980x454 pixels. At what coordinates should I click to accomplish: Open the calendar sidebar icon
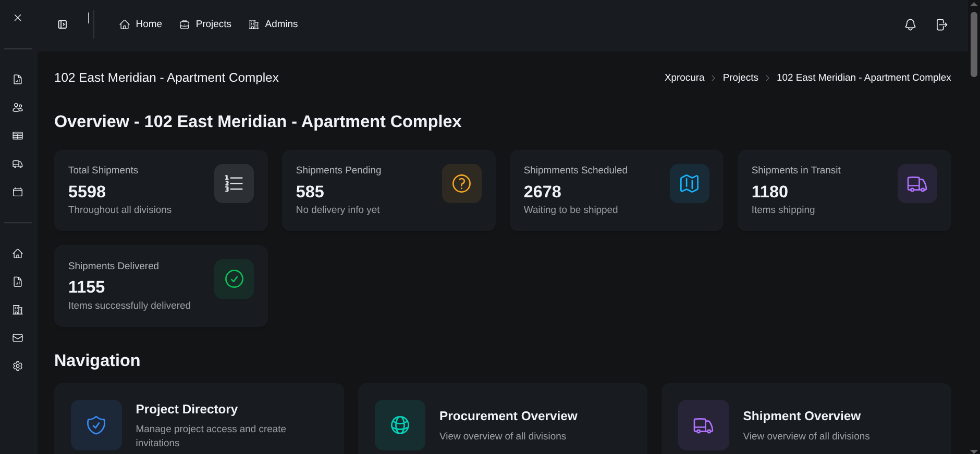pyautogui.click(x=18, y=192)
